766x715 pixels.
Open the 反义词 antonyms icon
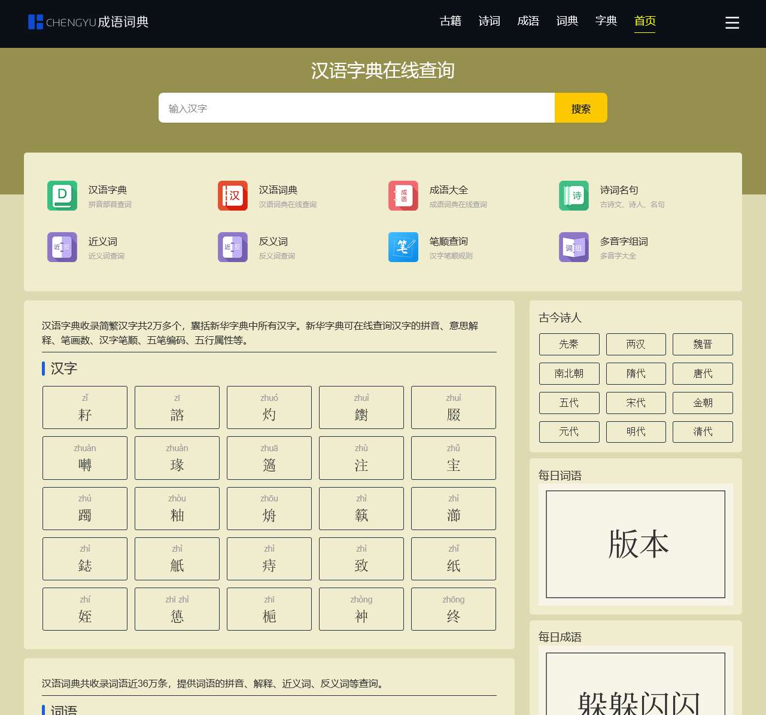[x=232, y=247]
